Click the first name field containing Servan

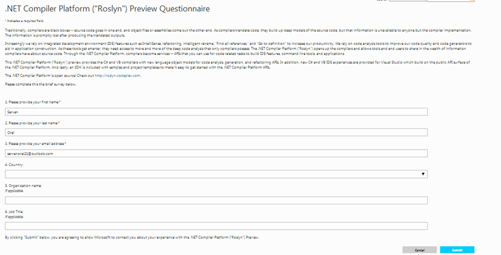[x=216, y=112]
